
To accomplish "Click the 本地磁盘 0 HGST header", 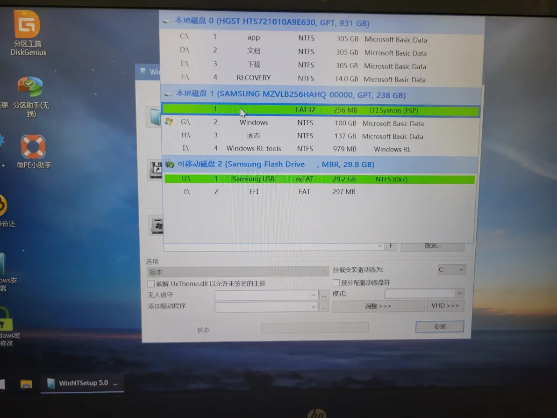I will point(322,22).
